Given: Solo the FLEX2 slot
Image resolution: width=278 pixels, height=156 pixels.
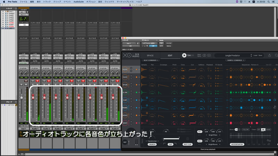Looking at the screenshot, I should 131,71.
